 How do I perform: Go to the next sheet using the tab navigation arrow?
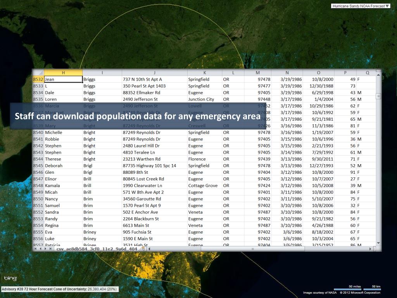coord(46,249)
